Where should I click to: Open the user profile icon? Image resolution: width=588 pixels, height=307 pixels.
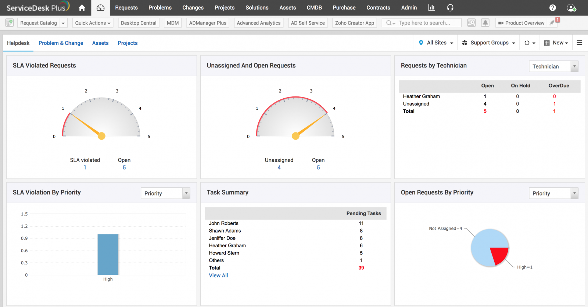coord(571,8)
